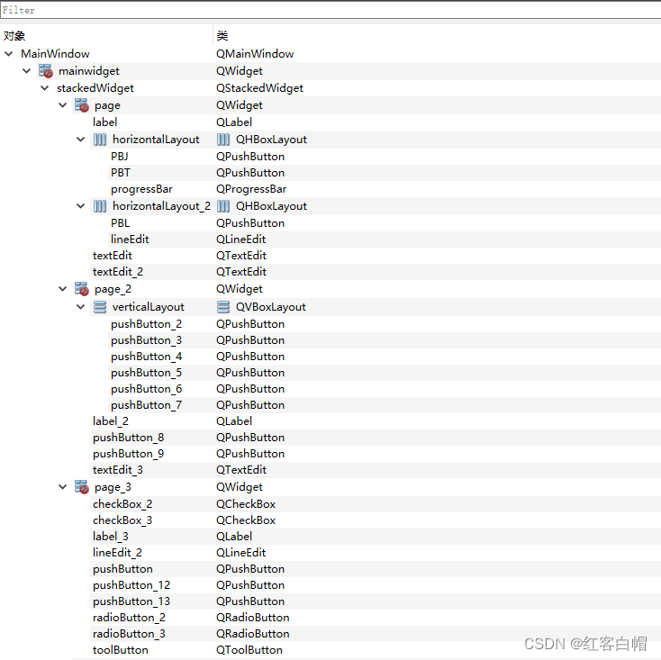Image resolution: width=661 pixels, height=660 pixels.
Task: Click the verticalLayout layout icon
Action: pyautogui.click(x=100, y=307)
